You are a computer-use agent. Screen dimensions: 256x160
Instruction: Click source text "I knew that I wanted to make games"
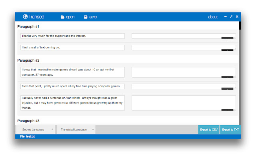72,72
